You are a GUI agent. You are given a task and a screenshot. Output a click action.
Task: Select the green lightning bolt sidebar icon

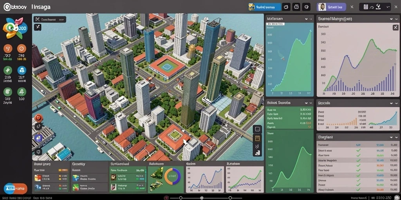8,70
